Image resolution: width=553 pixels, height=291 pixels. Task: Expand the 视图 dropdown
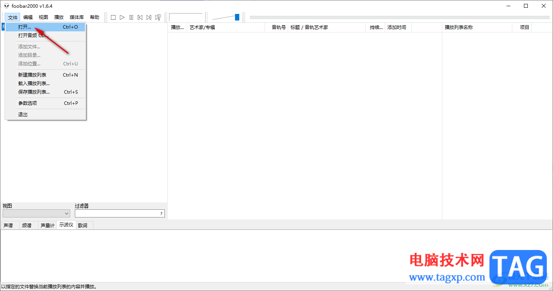click(x=36, y=213)
